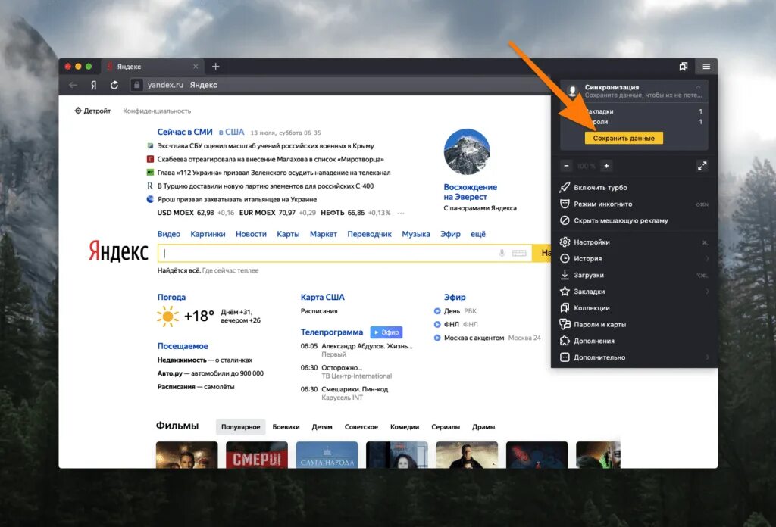This screenshot has width=776, height=527.
Task: Open the Переводчик service link
Action: 369,234
